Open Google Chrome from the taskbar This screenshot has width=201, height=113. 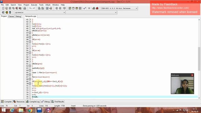pos(30,110)
